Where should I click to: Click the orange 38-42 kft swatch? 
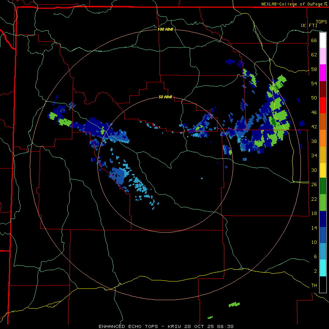323,138
